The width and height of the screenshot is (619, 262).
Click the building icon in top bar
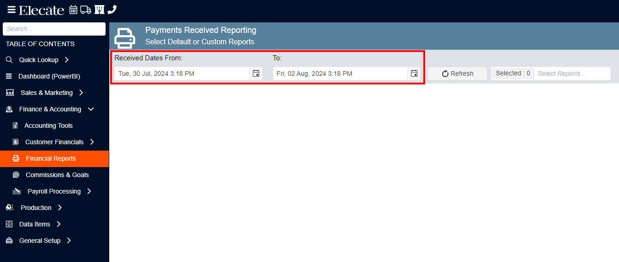(x=99, y=10)
